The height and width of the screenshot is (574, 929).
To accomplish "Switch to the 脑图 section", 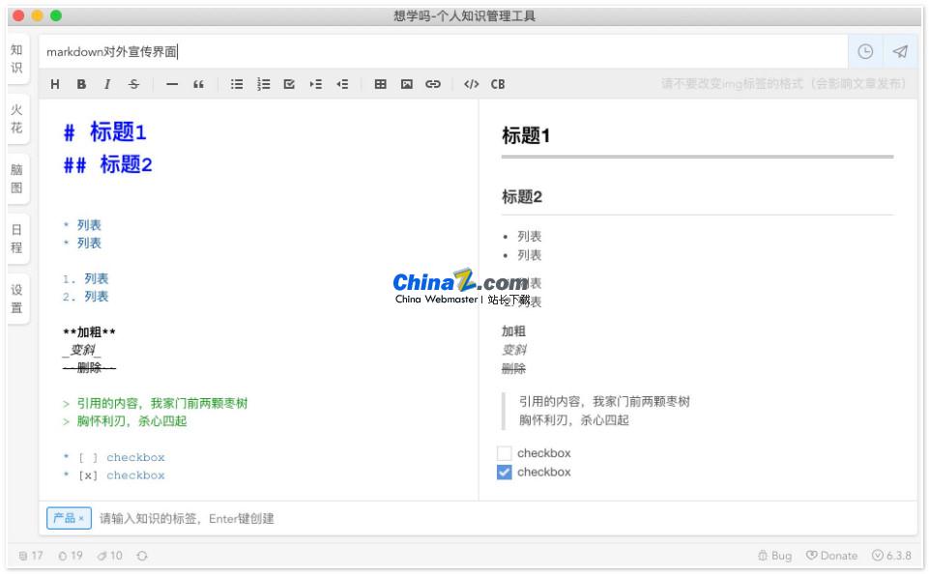I will 16,180.
